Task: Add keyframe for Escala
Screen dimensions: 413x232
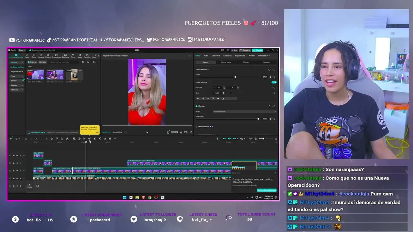Action: [x=274, y=77]
